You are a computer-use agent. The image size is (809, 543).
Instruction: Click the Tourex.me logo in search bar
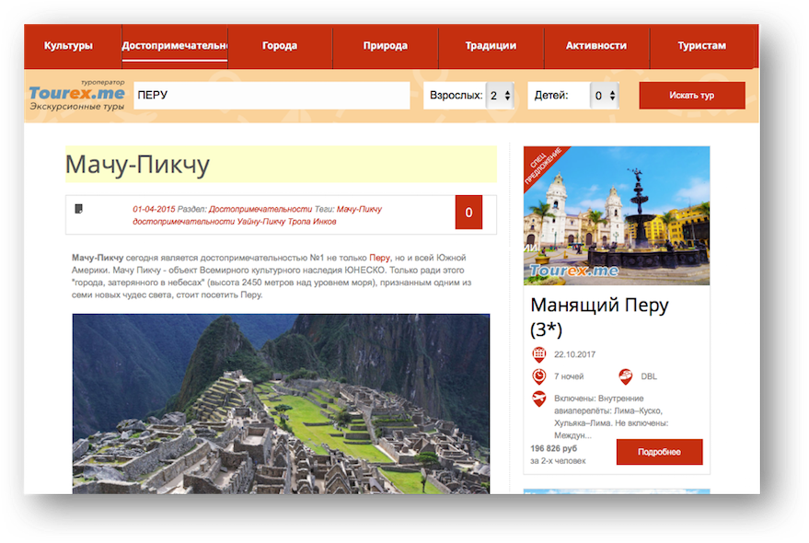coord(76,96)
